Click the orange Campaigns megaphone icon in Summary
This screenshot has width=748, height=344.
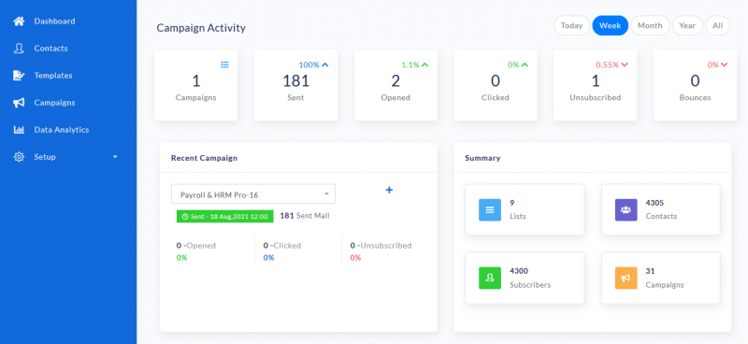[x=626, y=279]
